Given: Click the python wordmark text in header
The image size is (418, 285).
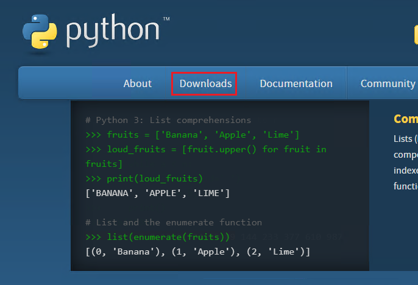Looking at the screenshot, I should click(113, 30).
